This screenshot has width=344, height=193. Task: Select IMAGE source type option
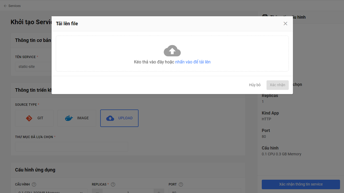click(x=77, y=118)
